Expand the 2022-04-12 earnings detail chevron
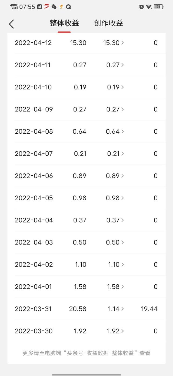 click(x=123, y=43)
